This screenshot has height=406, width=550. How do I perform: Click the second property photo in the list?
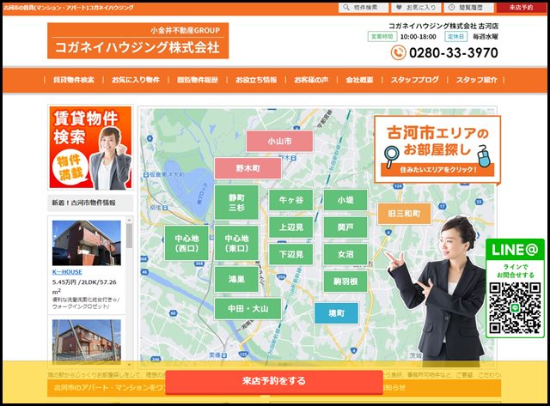(x=87, y=340)
